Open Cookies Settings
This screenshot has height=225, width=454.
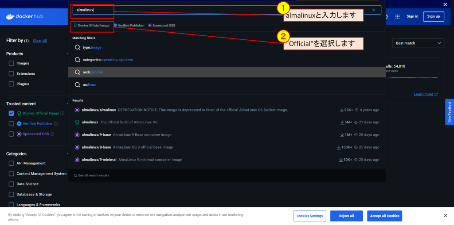point(309,216)
